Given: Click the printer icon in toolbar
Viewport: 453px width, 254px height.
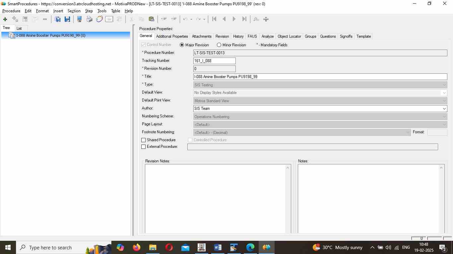Looking at the screenshot, I should point(89,19).
